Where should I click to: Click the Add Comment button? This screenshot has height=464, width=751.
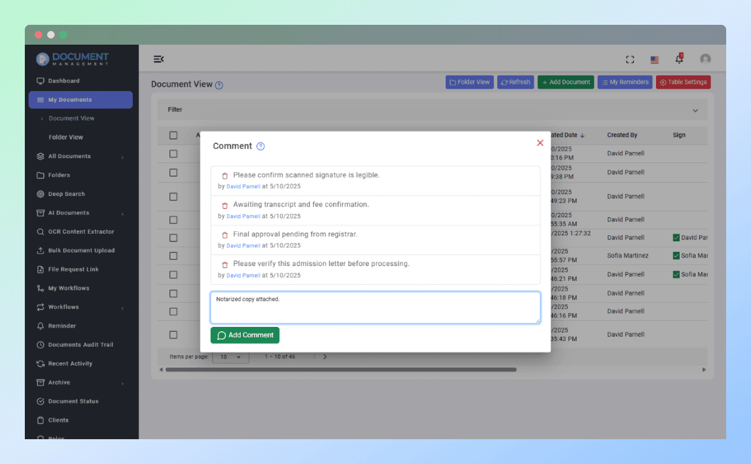[x=245, y=334]
